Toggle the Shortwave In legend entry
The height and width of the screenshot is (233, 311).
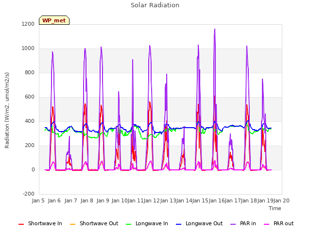click(x=40, y=223)
